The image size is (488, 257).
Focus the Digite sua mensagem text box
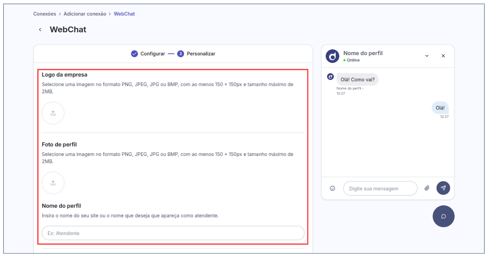(x=380, y=188)
